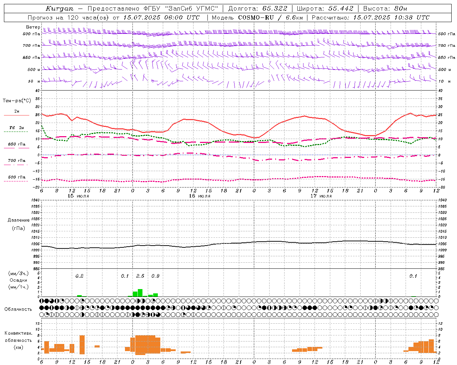Click the "Тем-ра(°C)" temperature panel label
This screenshot has width=457, height=365.
(x=17, y=101)
